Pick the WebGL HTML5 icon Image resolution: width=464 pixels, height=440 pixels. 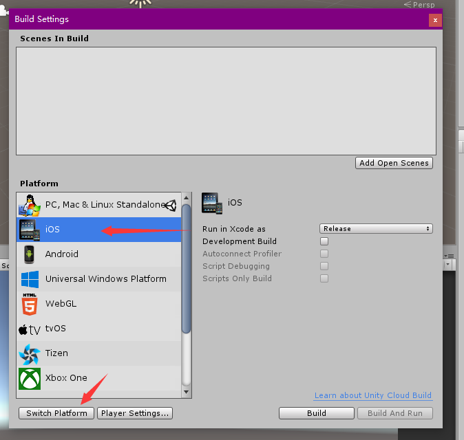point(30,303)
